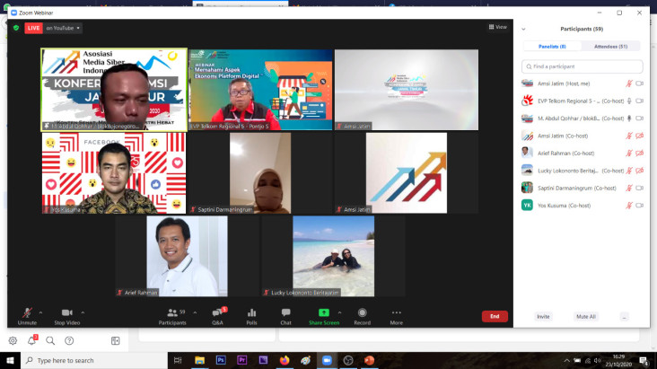Open Task View on taskbar
Screen dimensions: 657x369
tap(178, 361)
